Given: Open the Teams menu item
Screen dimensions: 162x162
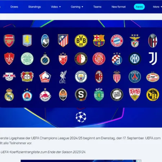Looking at the screenshot, I should tap(97, 7).
